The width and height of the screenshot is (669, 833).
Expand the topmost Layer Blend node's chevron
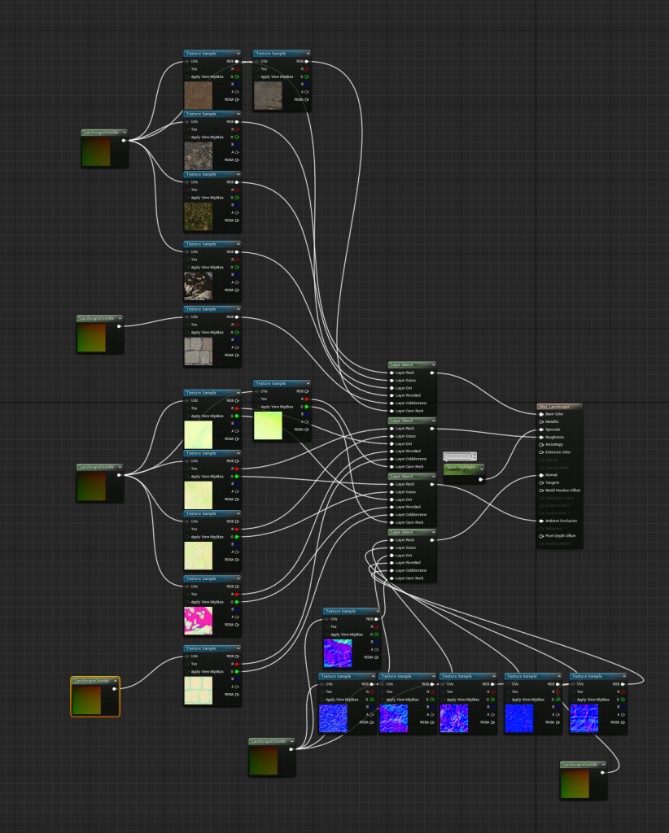pos(433,365)
